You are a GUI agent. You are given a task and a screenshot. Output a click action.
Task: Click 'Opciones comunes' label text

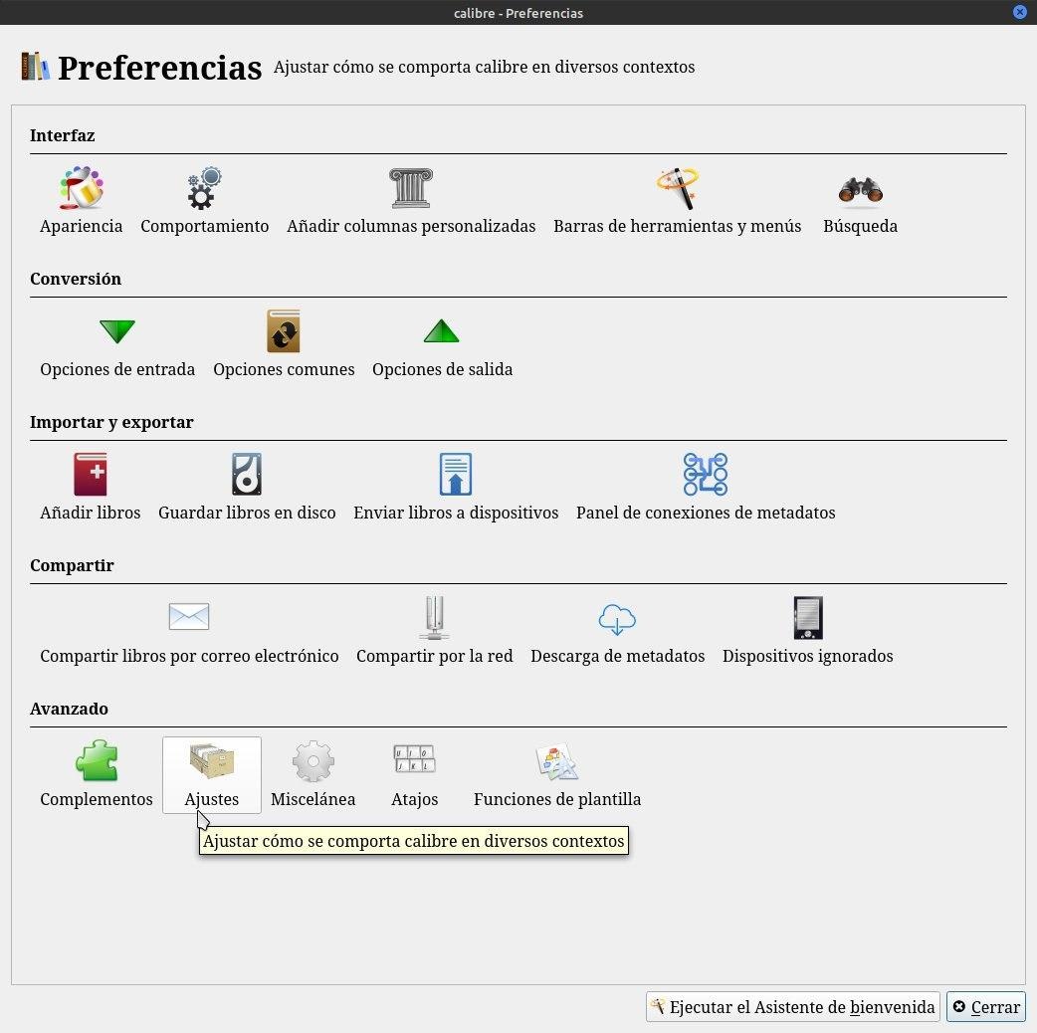[284, 369]
